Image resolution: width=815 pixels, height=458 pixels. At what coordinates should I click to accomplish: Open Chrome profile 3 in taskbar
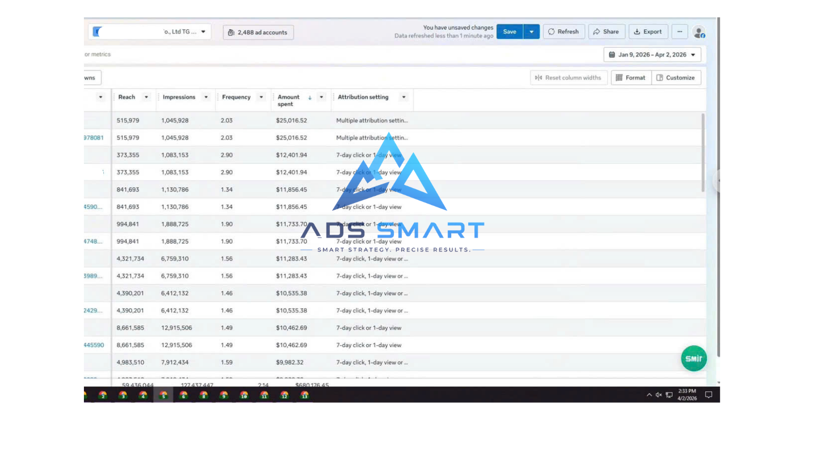[x=123, y=395]
